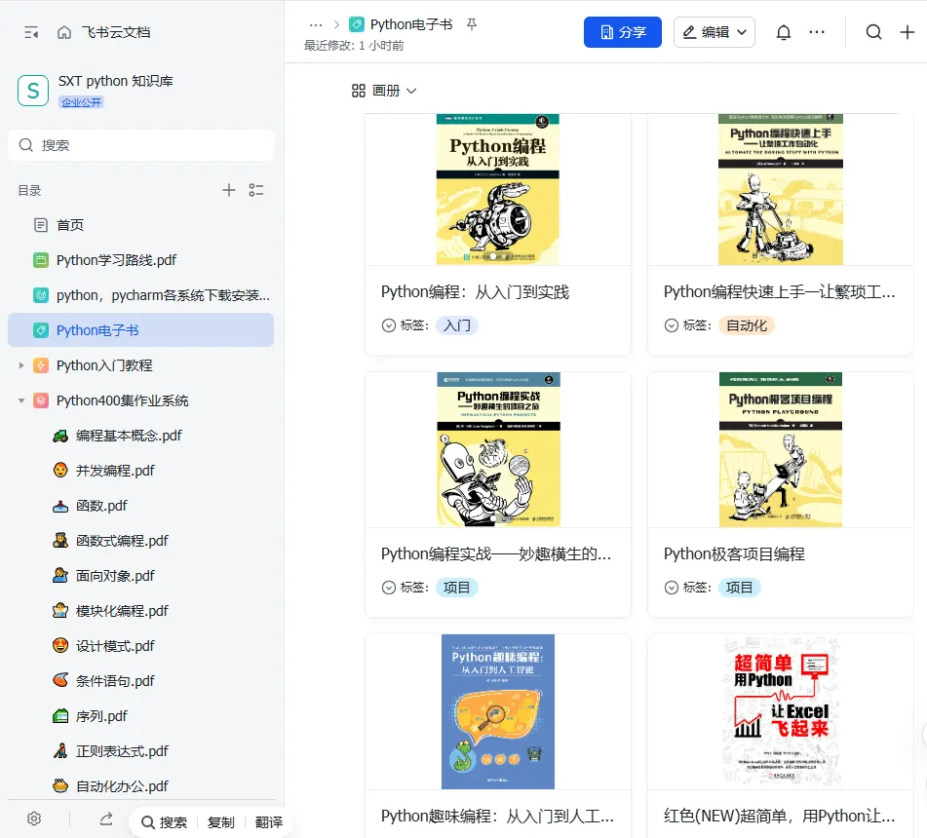The width and height of the screenshot is (927, 838).
Task: Click the 首页 document icon
Action: (41, 225)
